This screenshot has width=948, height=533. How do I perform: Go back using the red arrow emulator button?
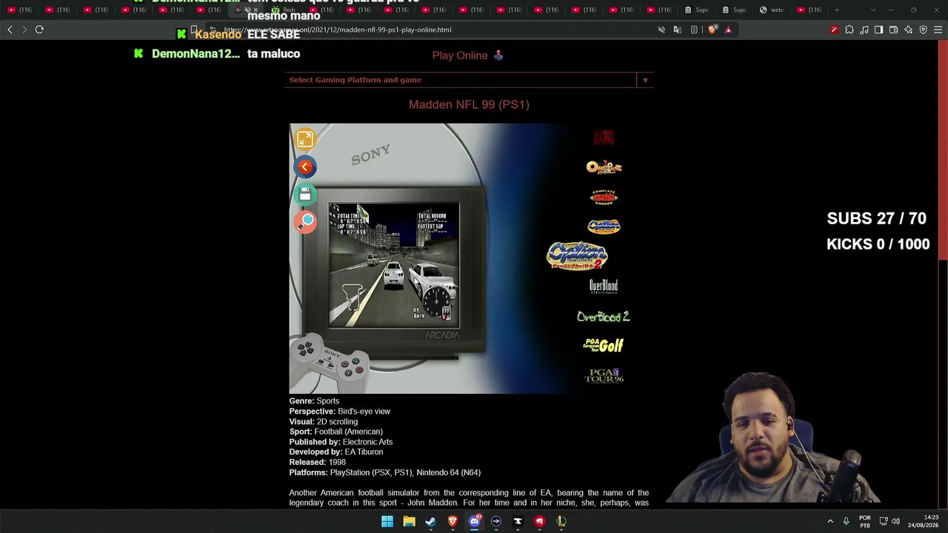click(x=305, y=167)
